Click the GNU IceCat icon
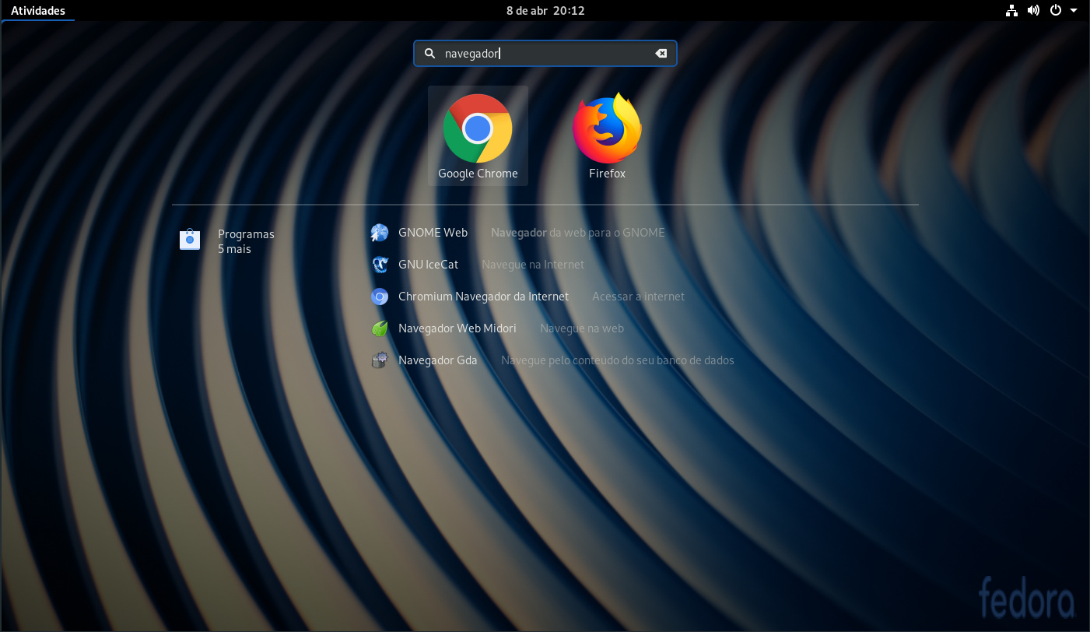 [x=380, y=265]
